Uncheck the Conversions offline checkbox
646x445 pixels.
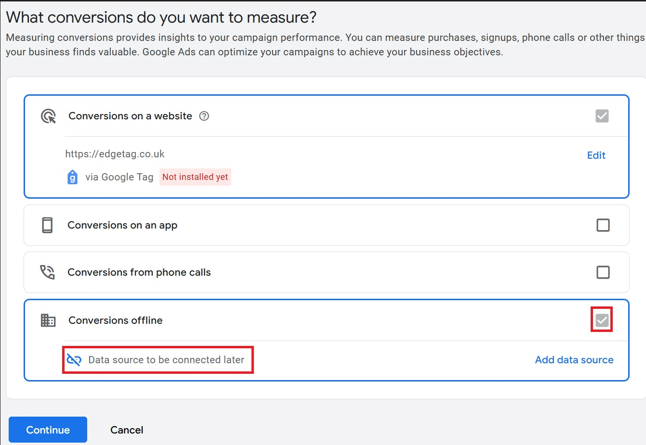[602, 320]
